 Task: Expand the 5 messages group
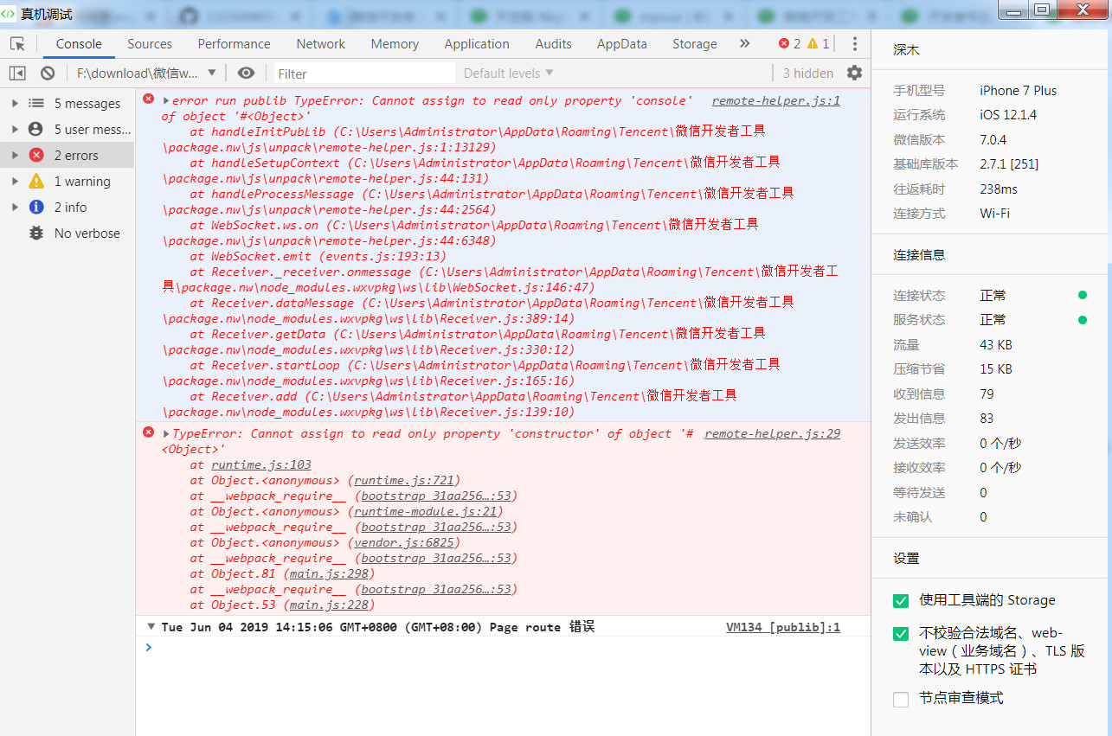(15, 104)
